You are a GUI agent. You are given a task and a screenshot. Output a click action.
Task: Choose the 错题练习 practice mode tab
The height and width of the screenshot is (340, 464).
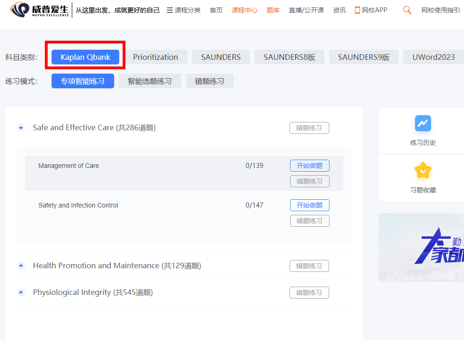tap(209, 81)
